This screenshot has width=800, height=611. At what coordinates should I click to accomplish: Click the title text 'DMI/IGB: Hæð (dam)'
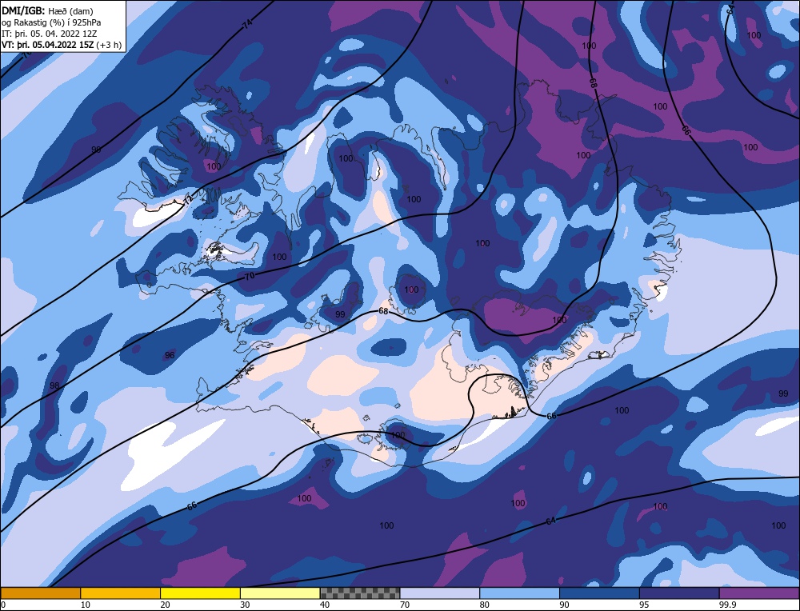pos(47,10)
